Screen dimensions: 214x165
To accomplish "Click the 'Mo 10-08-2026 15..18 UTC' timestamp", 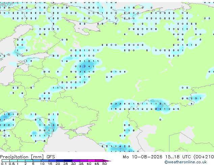I will point(157,157).
